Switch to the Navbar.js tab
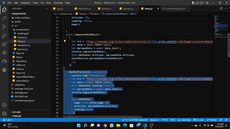This screenshot has height=129, width=230. click(106, 9)
